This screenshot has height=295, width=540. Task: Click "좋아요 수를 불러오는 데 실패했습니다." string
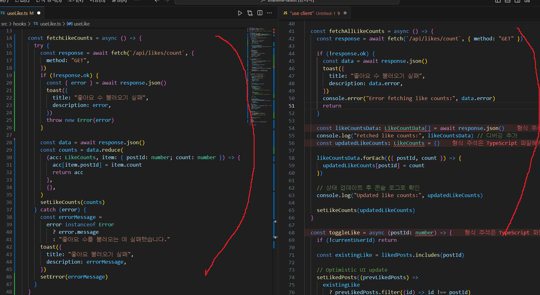pyautogui.click(x=114, y=239)
